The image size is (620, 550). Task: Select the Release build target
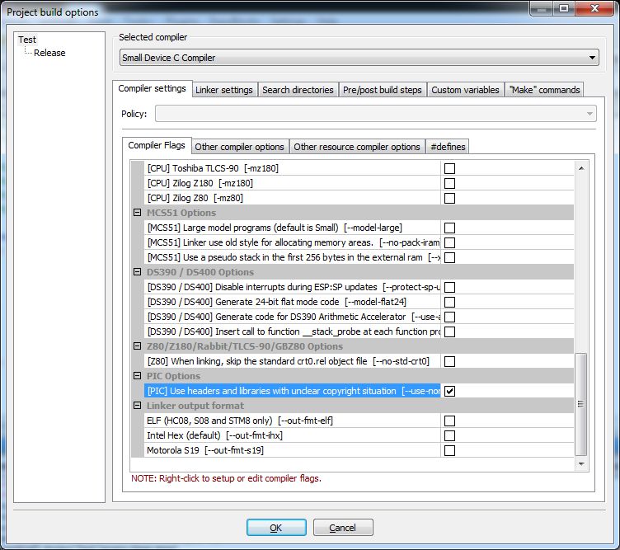[x=49, y=53]
